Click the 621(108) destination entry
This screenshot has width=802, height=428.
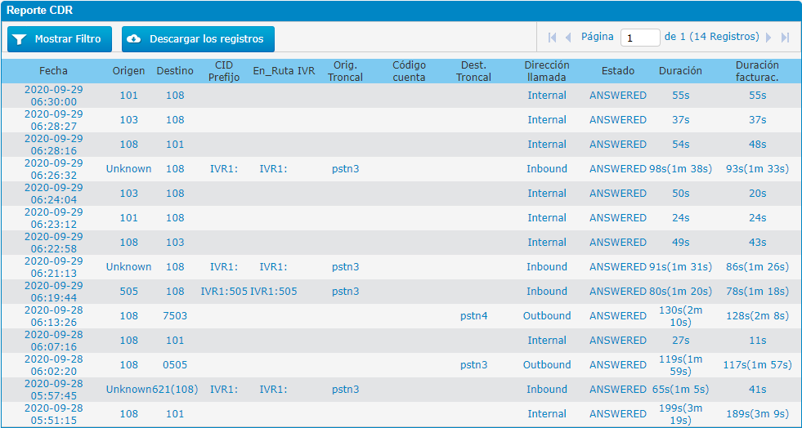point(175,390)
